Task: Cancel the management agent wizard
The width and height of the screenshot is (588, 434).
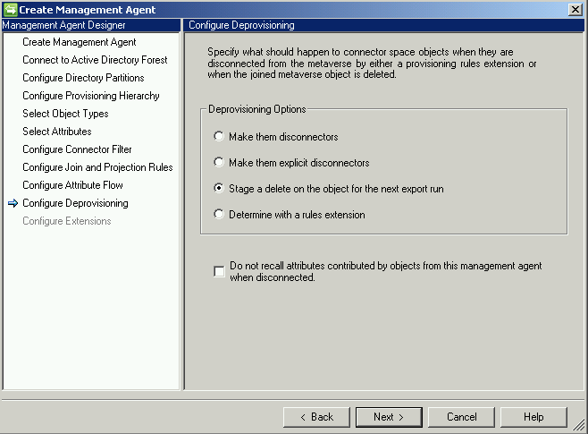Action: click(461, 417)
